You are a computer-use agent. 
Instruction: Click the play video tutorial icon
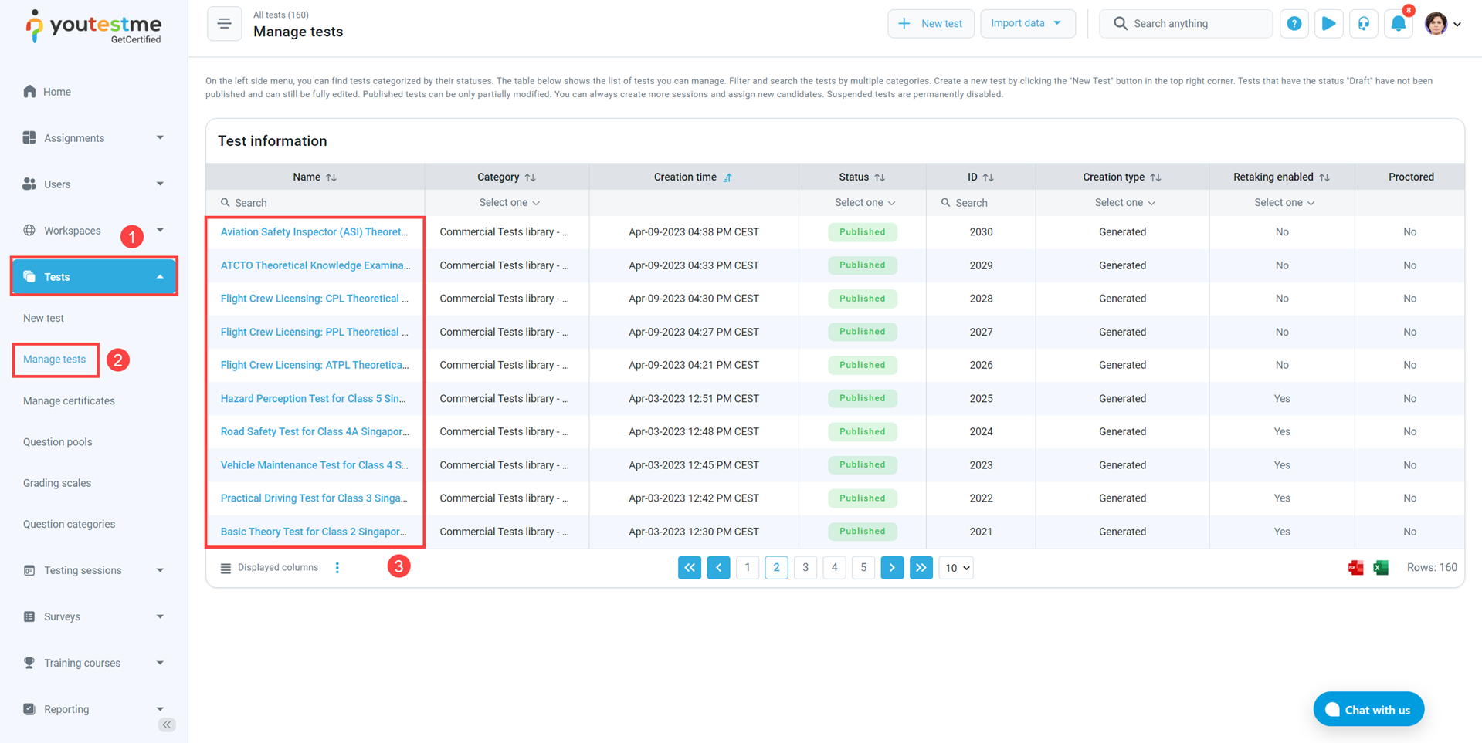click(1328, 24)
